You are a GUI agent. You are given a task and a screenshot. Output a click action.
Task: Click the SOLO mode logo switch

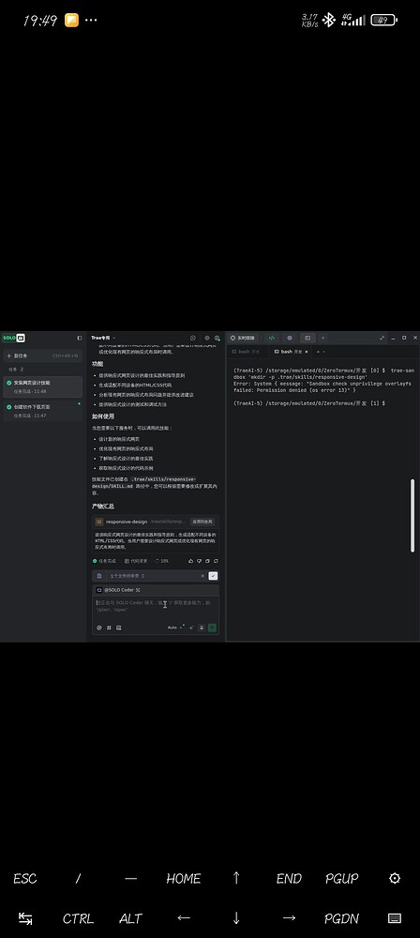[x=13, y=338]
